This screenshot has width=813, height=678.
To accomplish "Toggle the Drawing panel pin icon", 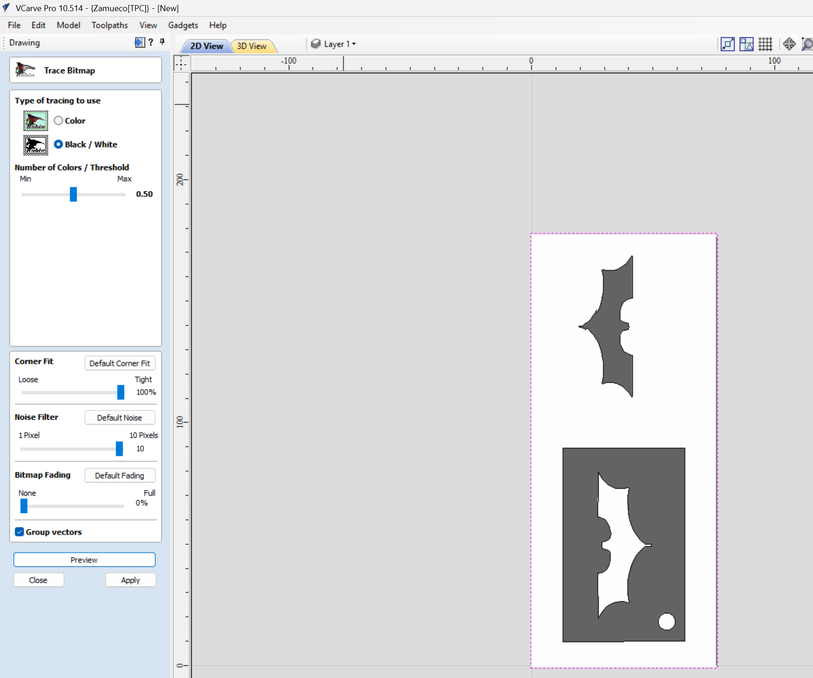I will (x=162, y=42).
